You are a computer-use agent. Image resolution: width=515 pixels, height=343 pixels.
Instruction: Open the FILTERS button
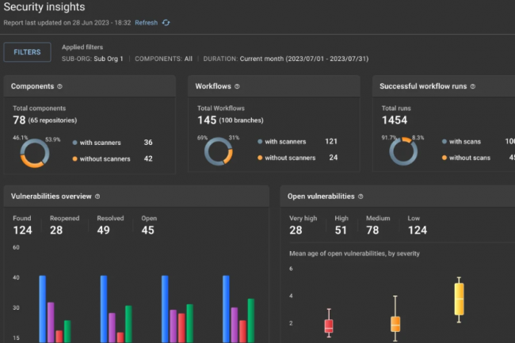(x=28, y=52)
